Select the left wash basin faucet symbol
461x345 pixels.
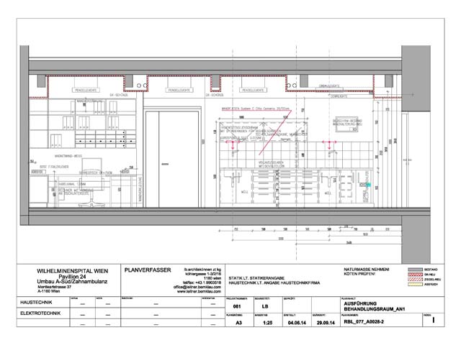(x=235, y=153)
